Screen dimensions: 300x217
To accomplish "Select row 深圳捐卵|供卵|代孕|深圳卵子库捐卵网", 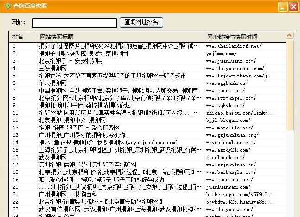I will coord(147,165).
